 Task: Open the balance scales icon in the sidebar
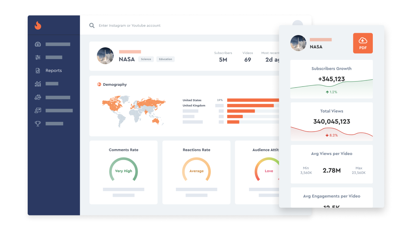coord(38,97)
